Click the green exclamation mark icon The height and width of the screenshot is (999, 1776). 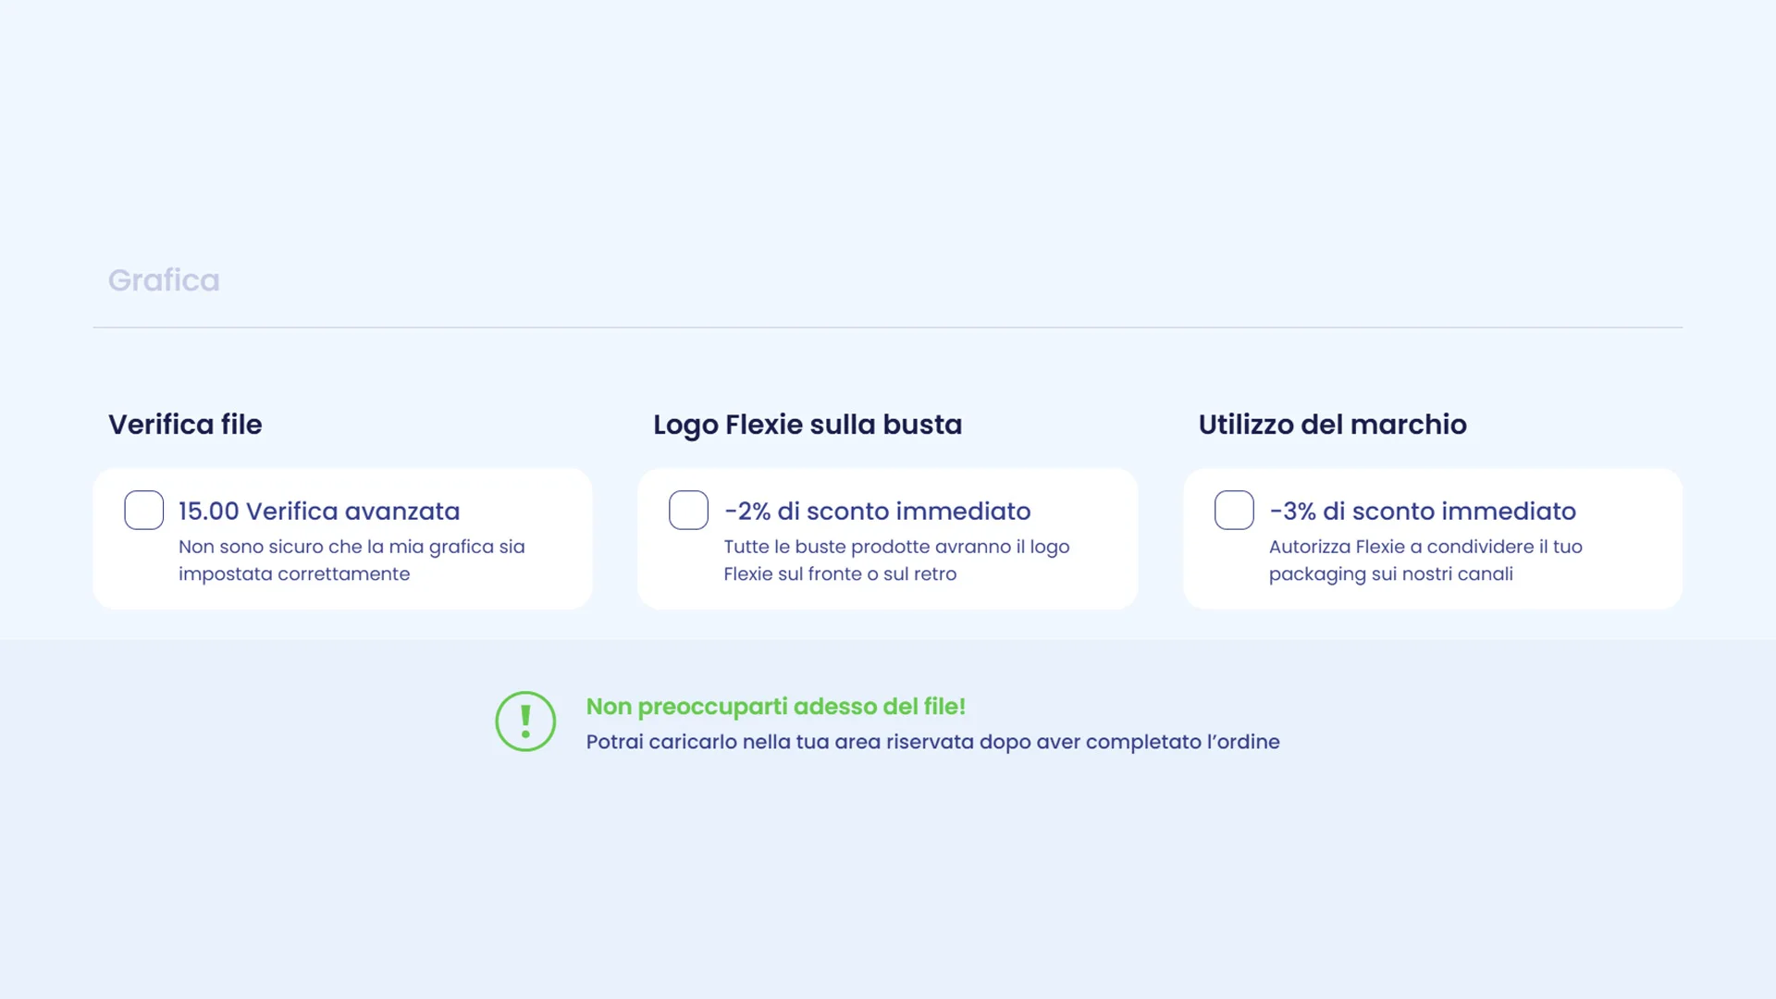[525, 721]
